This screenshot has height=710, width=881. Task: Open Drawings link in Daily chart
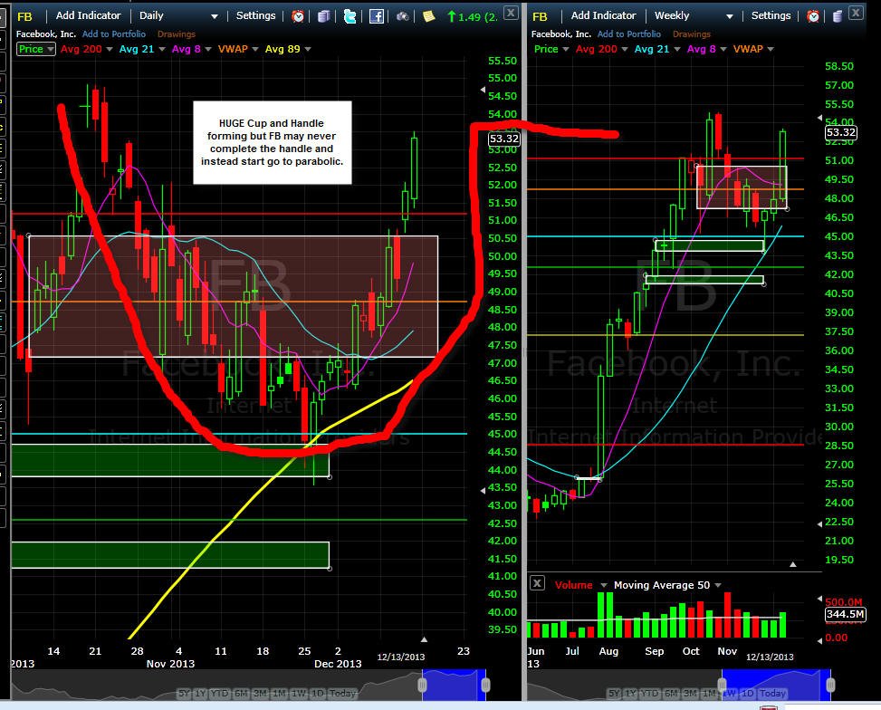pyautogui.click(x=177, y=34)
